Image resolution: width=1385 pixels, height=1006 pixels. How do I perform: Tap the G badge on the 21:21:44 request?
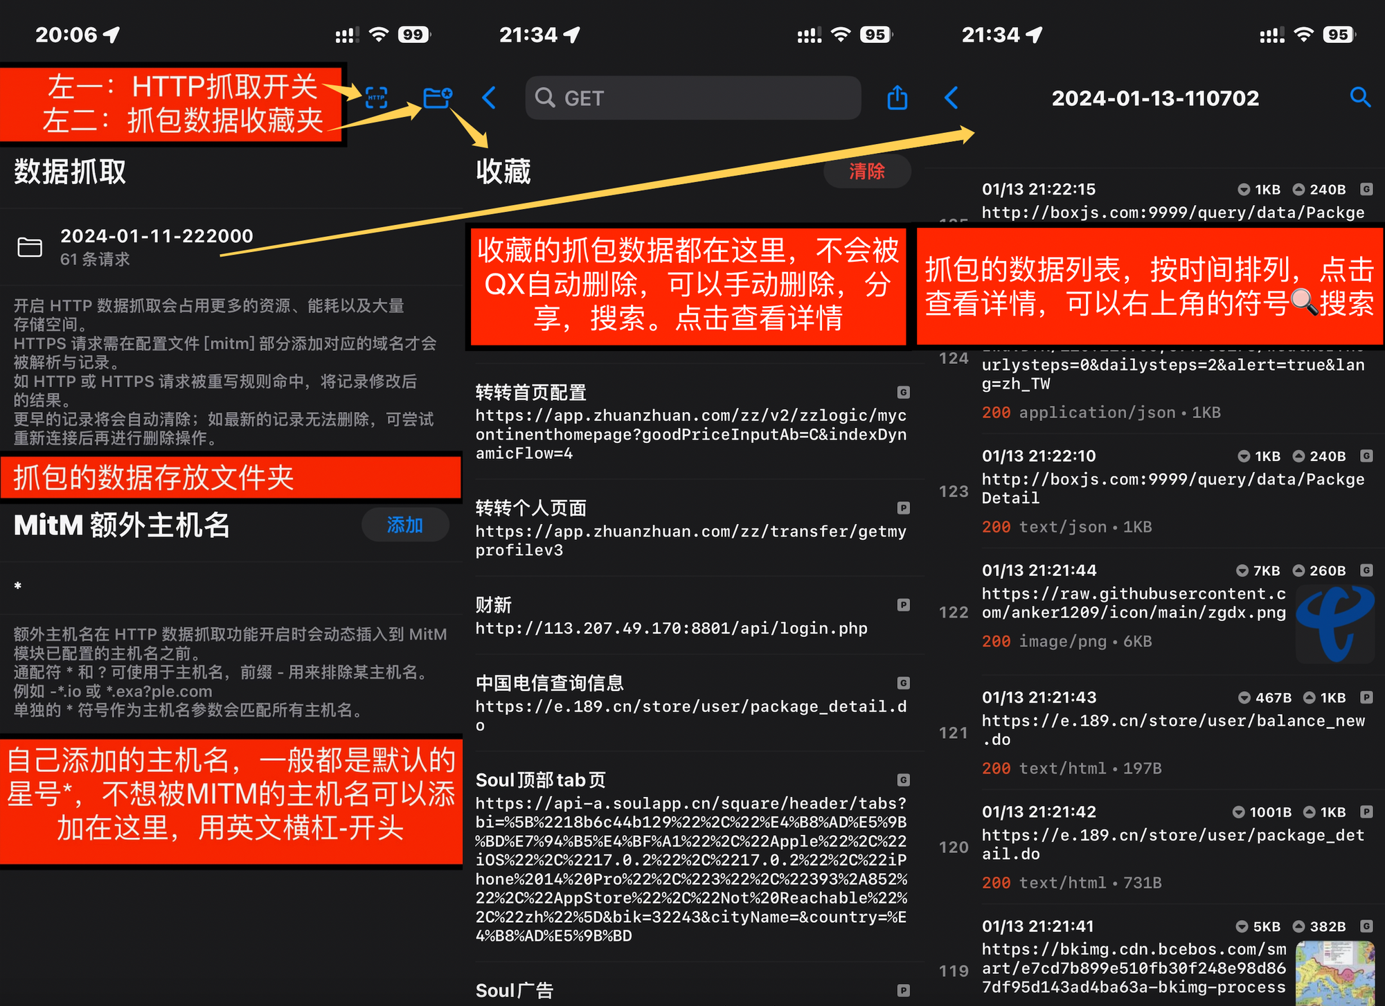[1366, 571]
